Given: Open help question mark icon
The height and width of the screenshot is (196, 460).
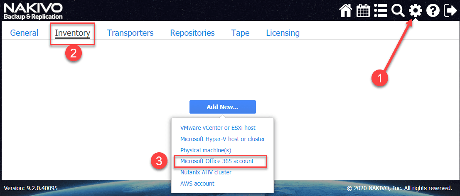Looking at the screenshot, I should (433, 11).
